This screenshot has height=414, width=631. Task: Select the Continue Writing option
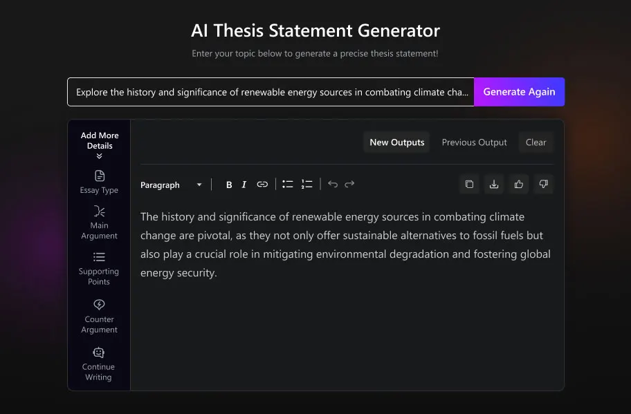tap(98, 364)
